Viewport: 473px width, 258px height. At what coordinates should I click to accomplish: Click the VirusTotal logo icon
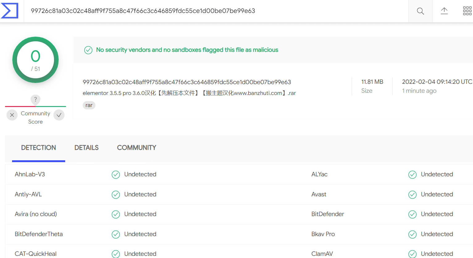[x=10, y=11]
